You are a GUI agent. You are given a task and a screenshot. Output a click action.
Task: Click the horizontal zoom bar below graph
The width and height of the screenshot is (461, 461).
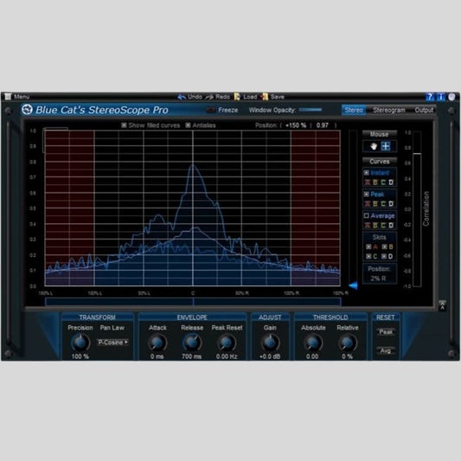pyautogui.click(x=193, y=302)
